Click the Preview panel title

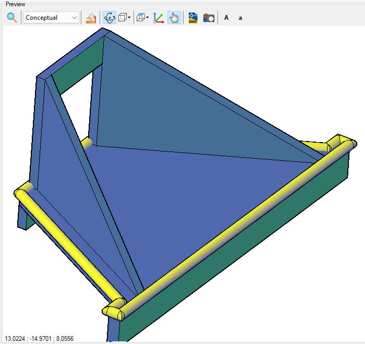[15, 4]
